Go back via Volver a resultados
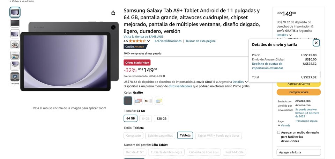Viewport: 335px width, 159px height. point(22,1)
